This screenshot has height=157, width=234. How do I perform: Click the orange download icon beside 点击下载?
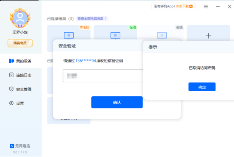pos(191,6)
